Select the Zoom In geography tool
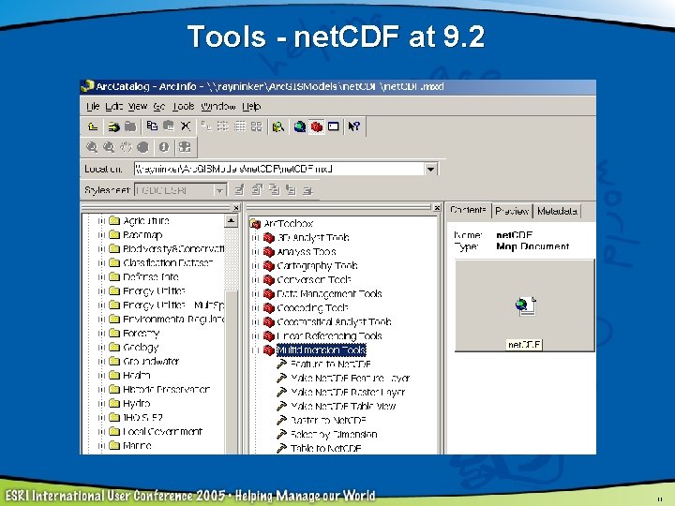The image size is (675, 506). pos(92,147)
